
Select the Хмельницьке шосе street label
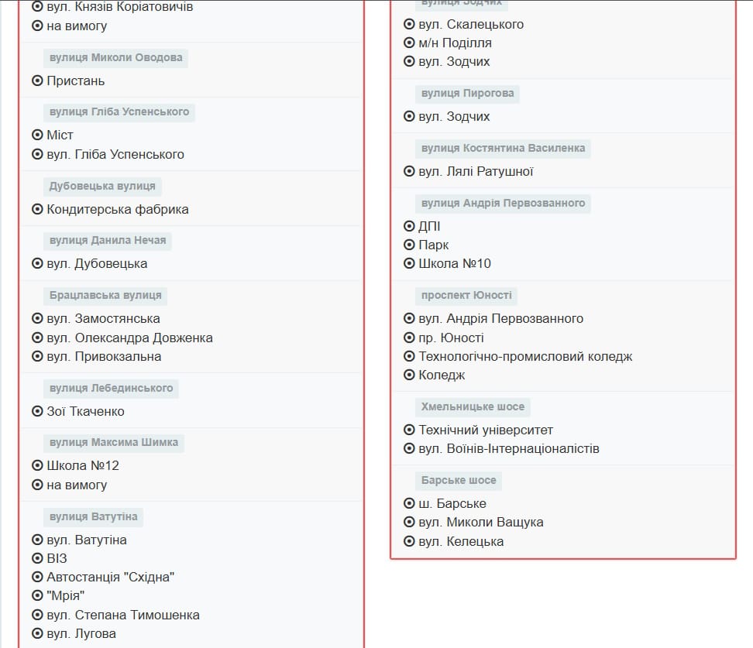click(473, 406)
